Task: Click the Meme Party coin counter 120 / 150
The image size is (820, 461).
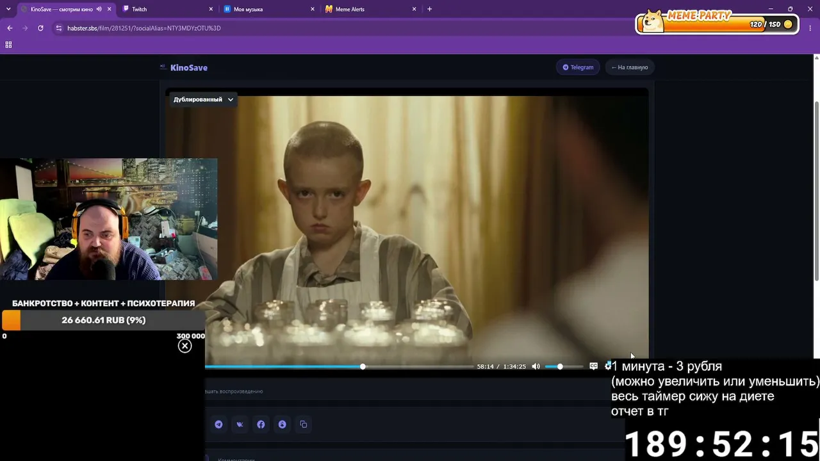Action: tap(771, 24)
